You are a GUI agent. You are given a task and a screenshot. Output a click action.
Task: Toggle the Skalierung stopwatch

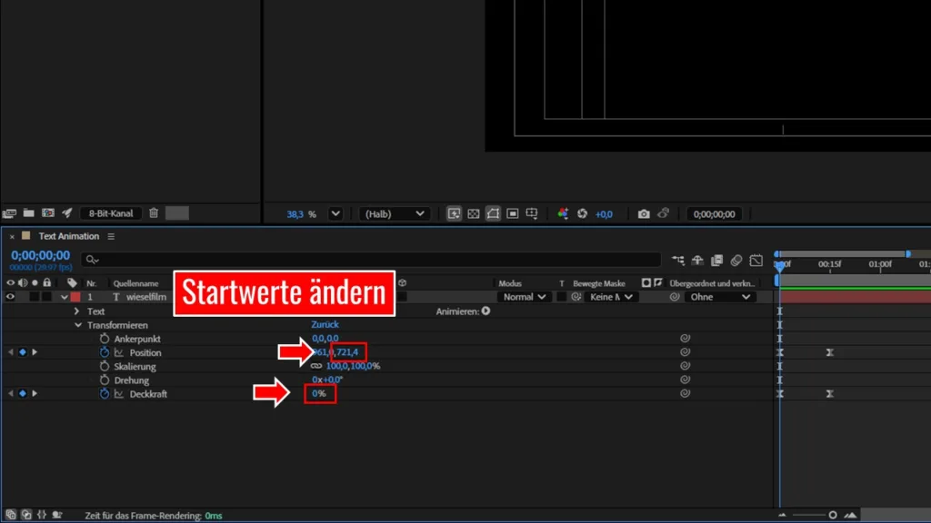click(x=105, y=367)
